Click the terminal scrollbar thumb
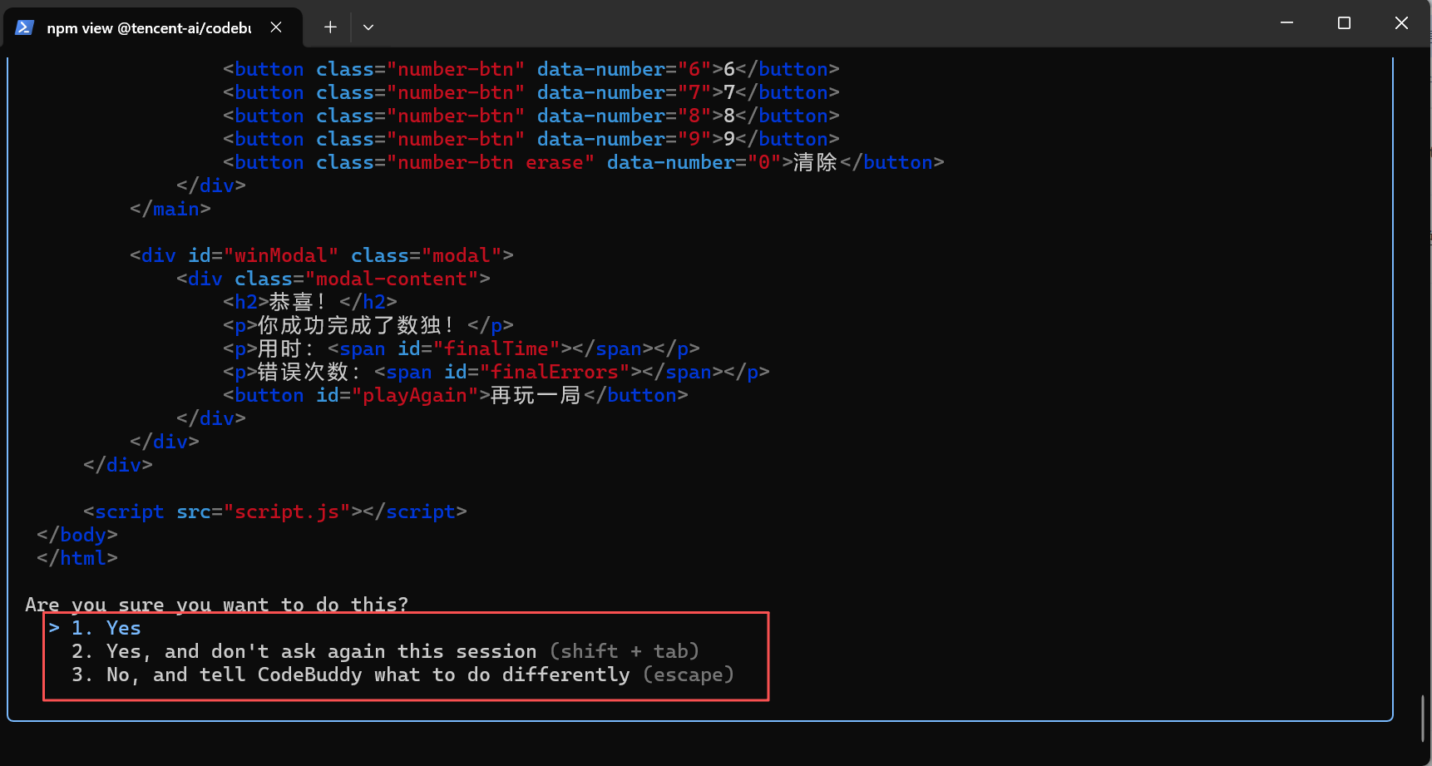1432x766 pixels. click(1422, 718)
